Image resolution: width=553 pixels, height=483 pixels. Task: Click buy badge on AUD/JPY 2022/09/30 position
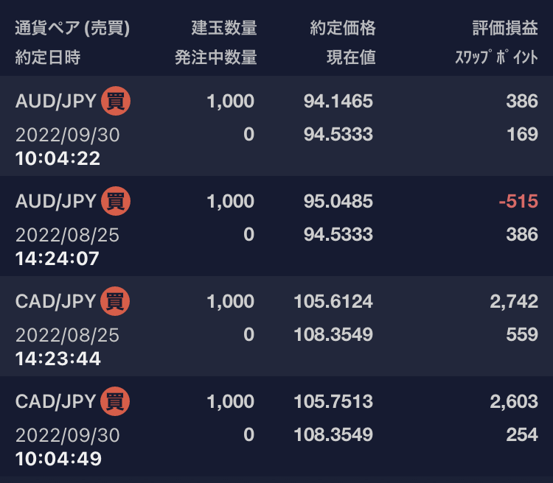pyautogui.click(x=116, y=101)
